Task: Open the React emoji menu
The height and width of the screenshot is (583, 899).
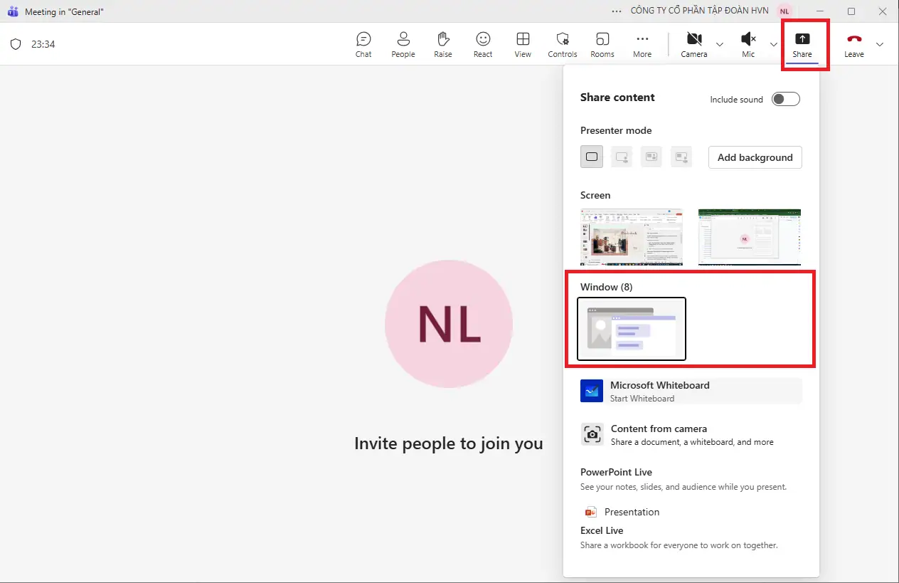Action: point(483,44)
